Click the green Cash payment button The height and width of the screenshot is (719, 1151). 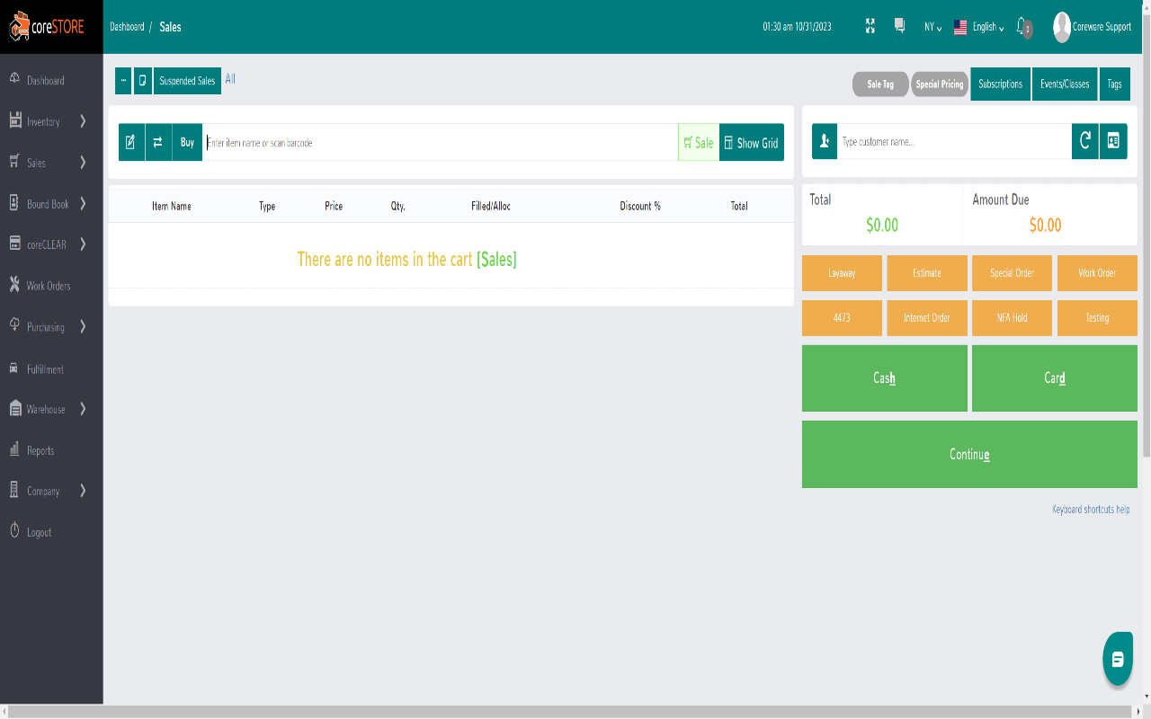click(x=884, y=378)
